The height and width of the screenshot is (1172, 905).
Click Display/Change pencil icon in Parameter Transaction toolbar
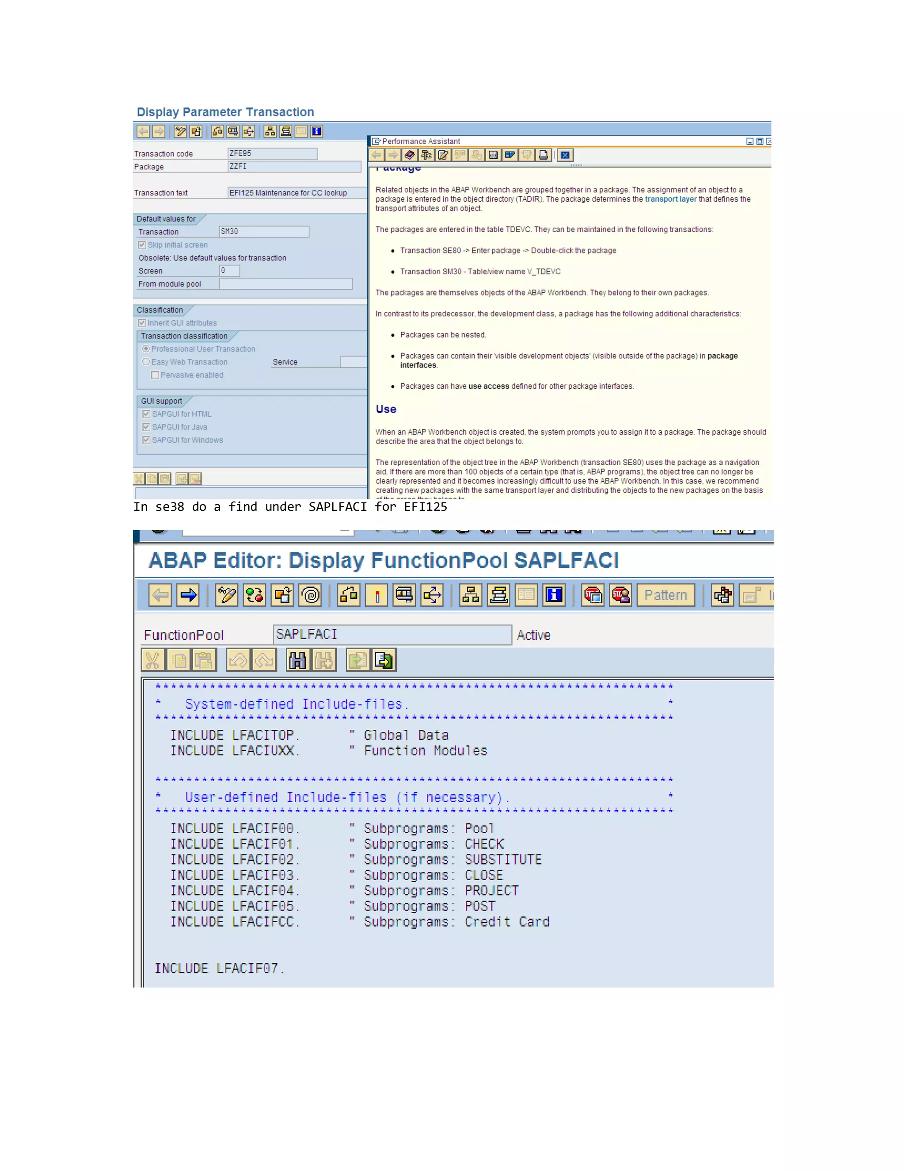coord(181,131)
